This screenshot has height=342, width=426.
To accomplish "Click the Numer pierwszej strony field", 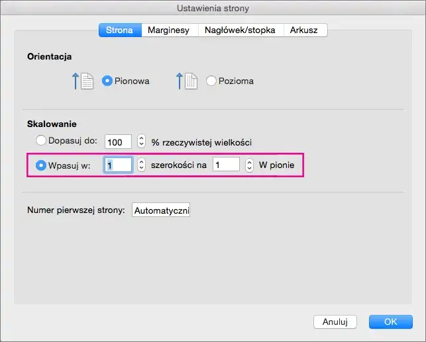I will (161, 210).
